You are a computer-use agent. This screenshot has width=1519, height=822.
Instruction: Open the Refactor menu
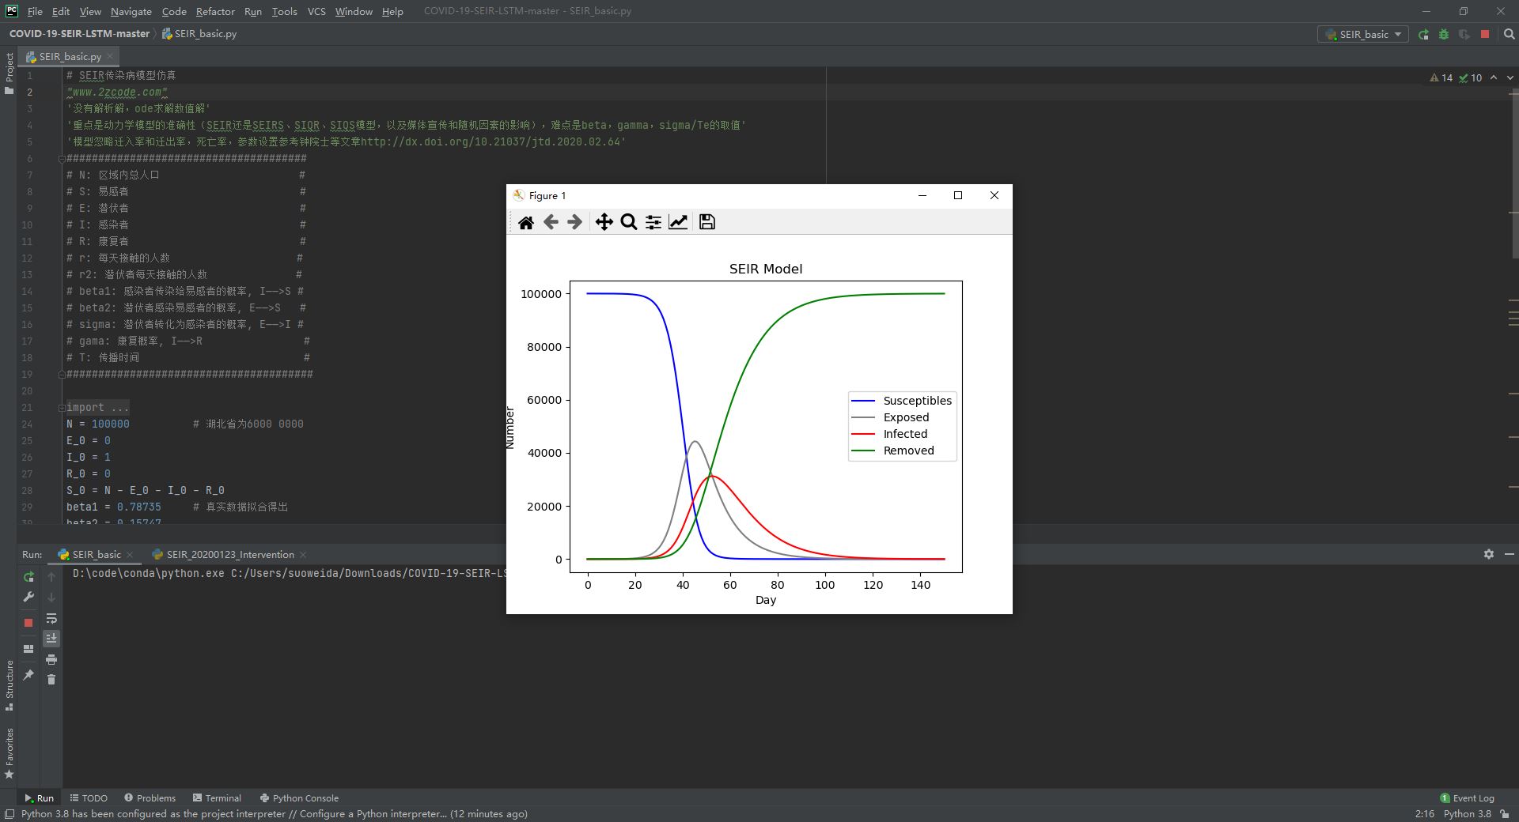[x=215, y=12]
